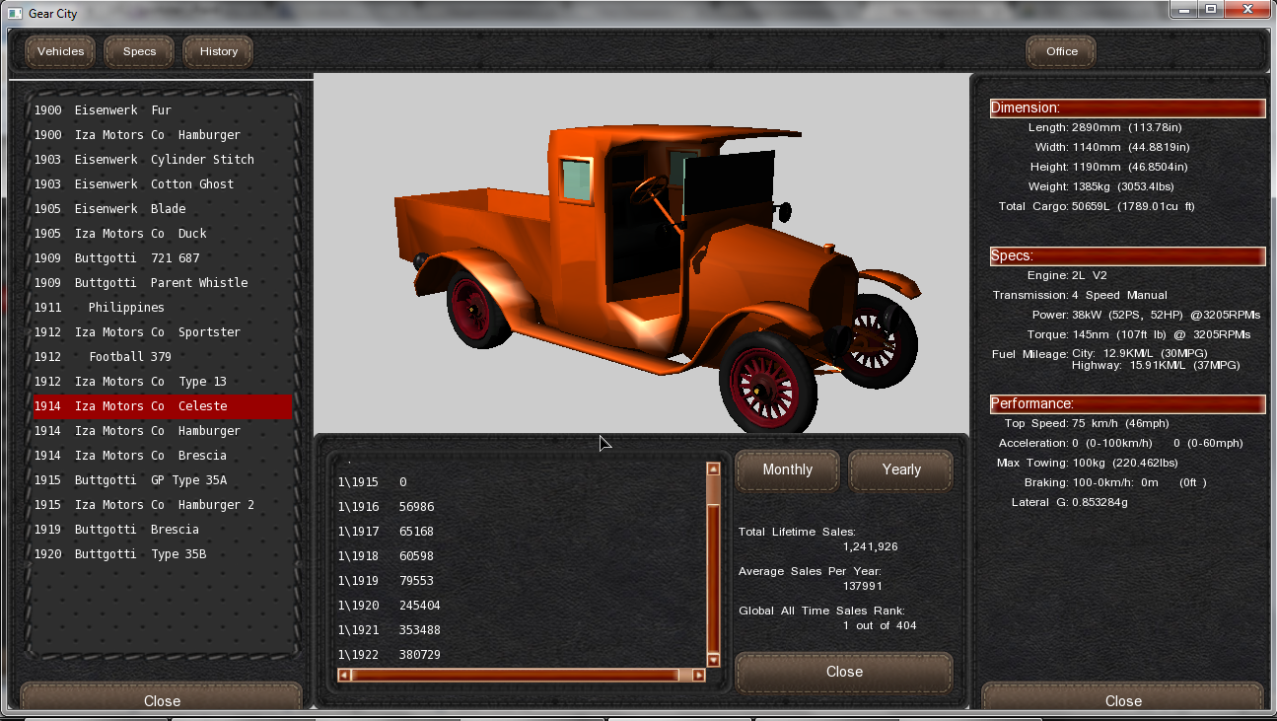This screenshot has height=721, width=1277.
Task: Close the vehicle list panel
Action: [162, 700]
